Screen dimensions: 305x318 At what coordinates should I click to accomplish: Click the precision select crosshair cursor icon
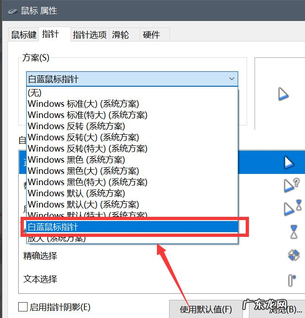click(294, 255)
